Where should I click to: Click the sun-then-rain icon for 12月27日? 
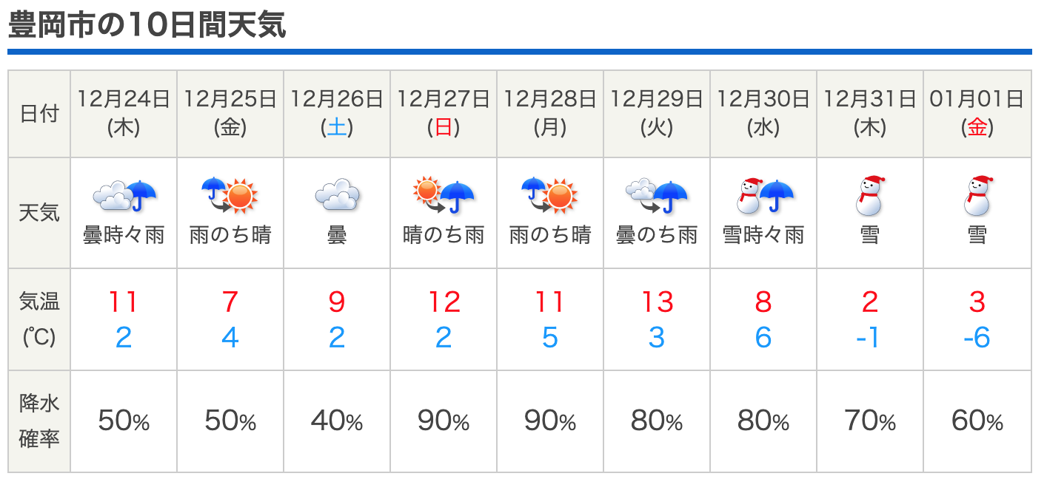coord(444,195)
